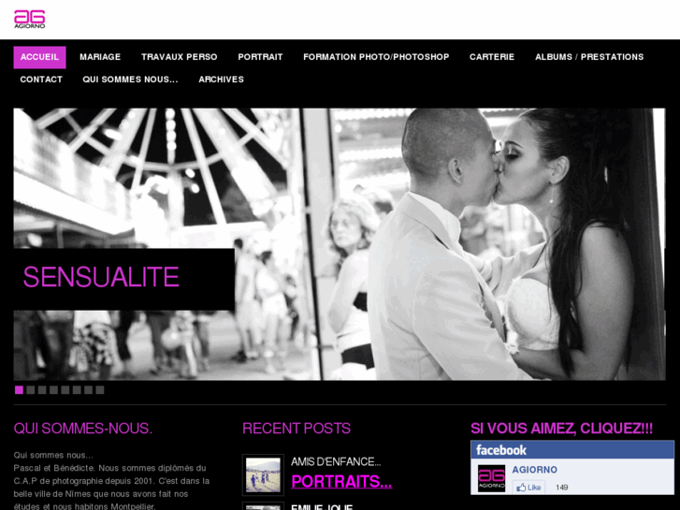Select the second slider dot

coord(30,390)
